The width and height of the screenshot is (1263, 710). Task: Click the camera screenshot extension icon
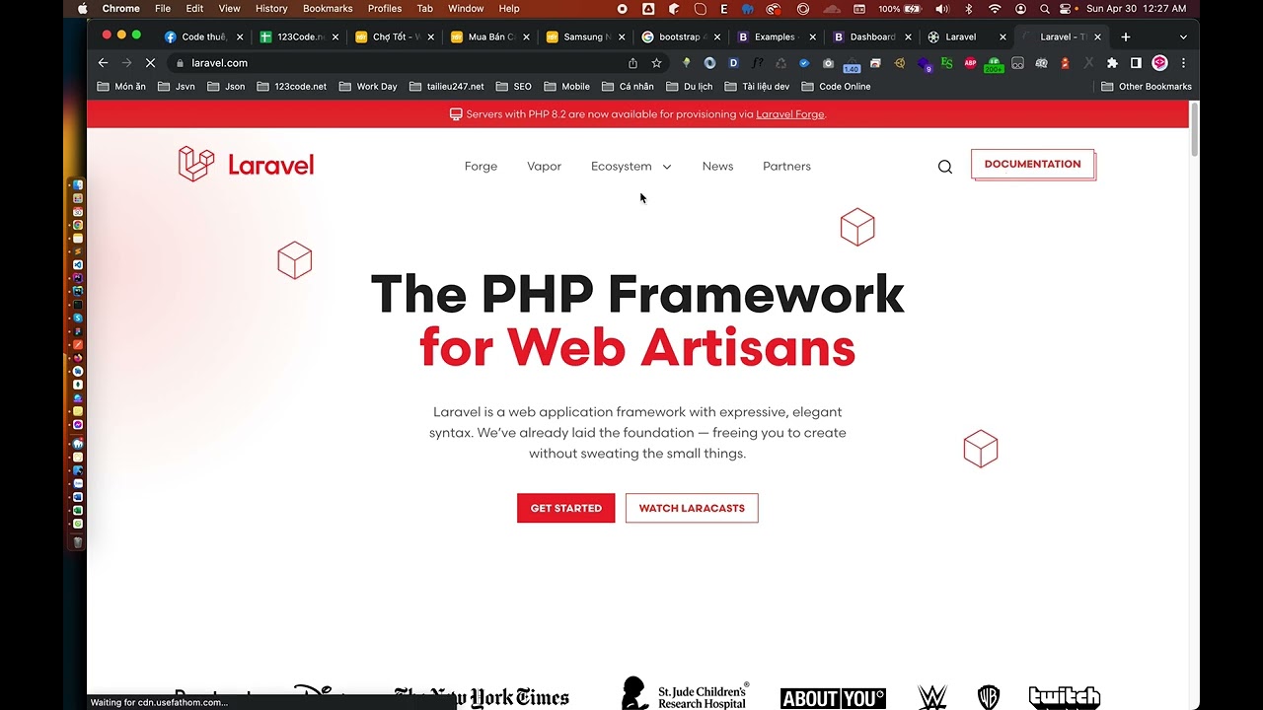click(x=828, y=63)
